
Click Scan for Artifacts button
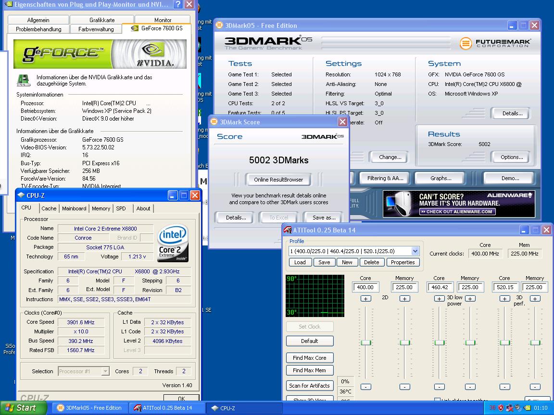click(x=310, y=386)
